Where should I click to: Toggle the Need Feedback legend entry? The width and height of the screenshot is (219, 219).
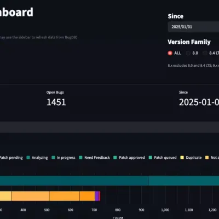(94, 158)
